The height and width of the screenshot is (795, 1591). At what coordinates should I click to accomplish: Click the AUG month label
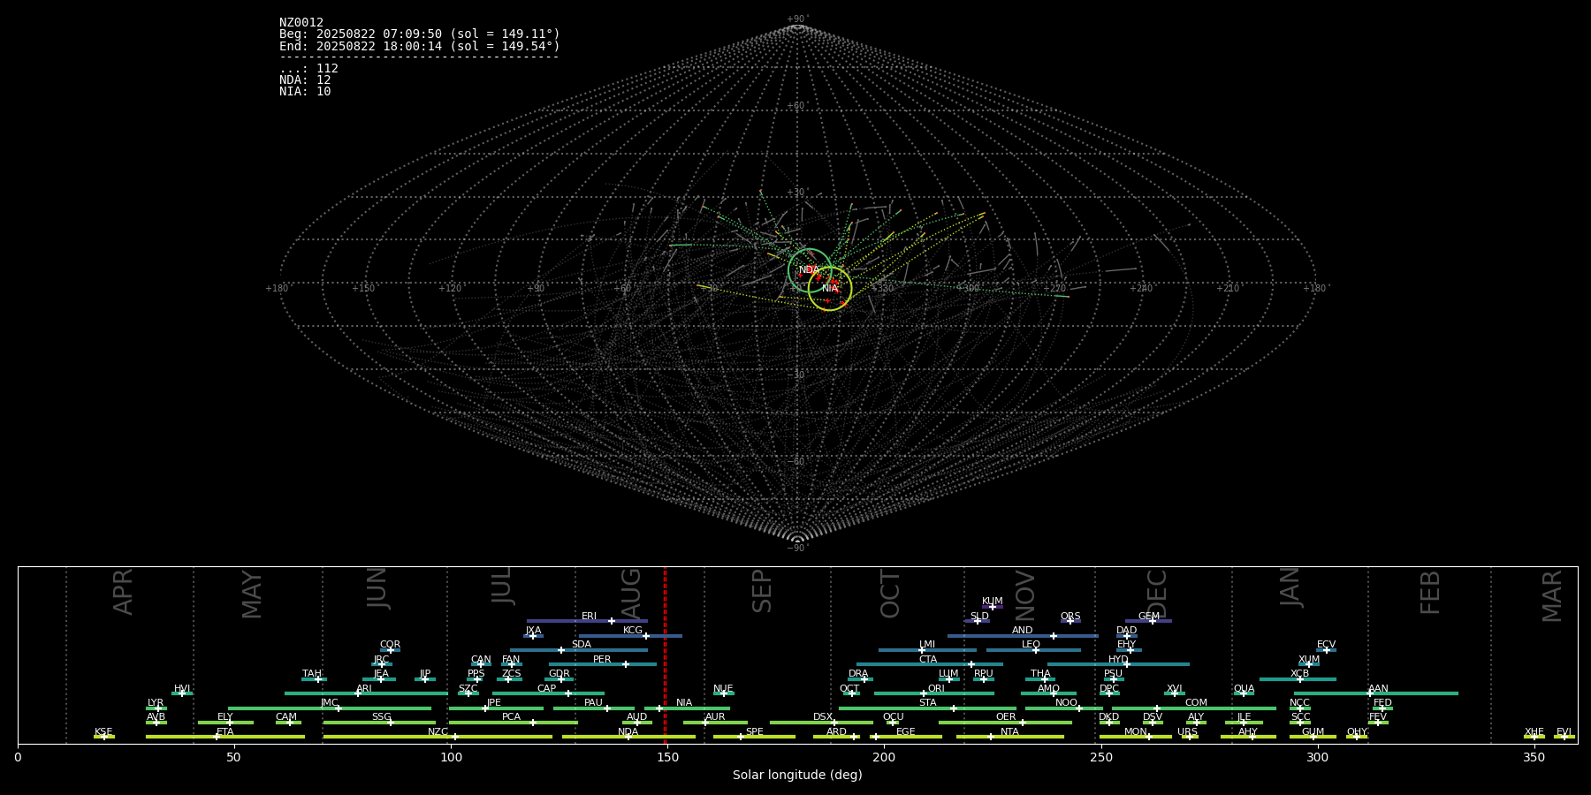tap(631, 594)
